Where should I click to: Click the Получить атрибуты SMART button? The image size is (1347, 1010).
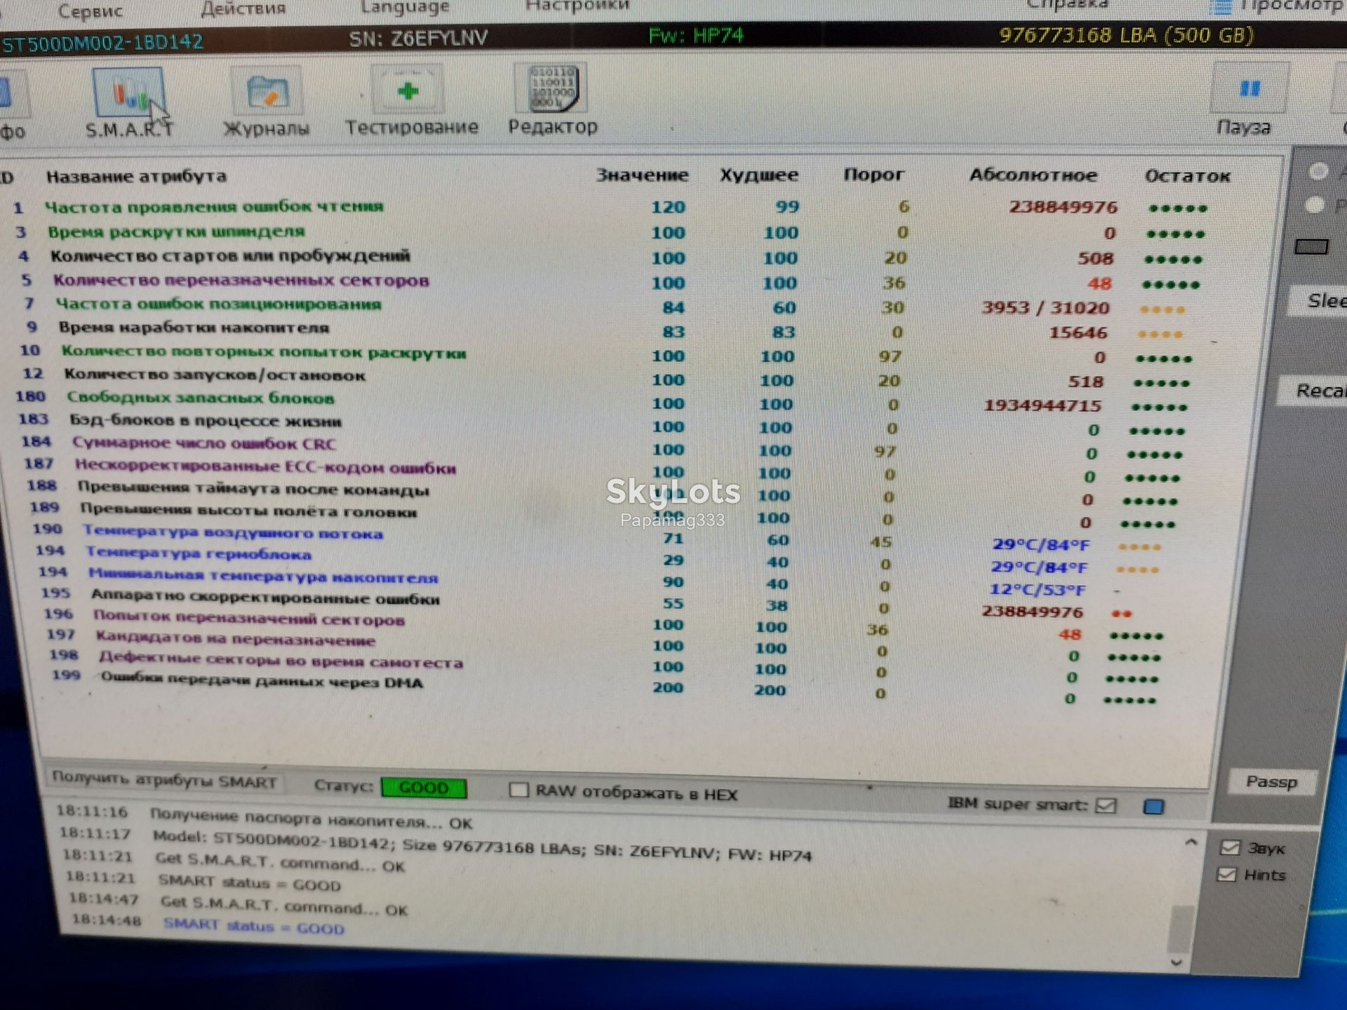tap(165, 781)
